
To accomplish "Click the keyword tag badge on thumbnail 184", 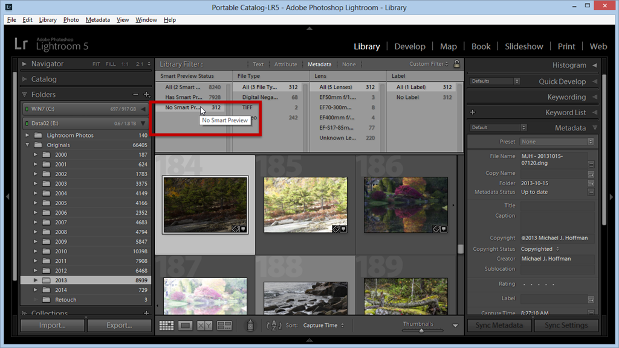I will tap(236, 229).
